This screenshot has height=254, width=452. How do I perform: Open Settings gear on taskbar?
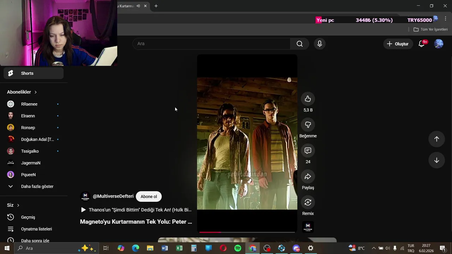[x=310, y=248]
